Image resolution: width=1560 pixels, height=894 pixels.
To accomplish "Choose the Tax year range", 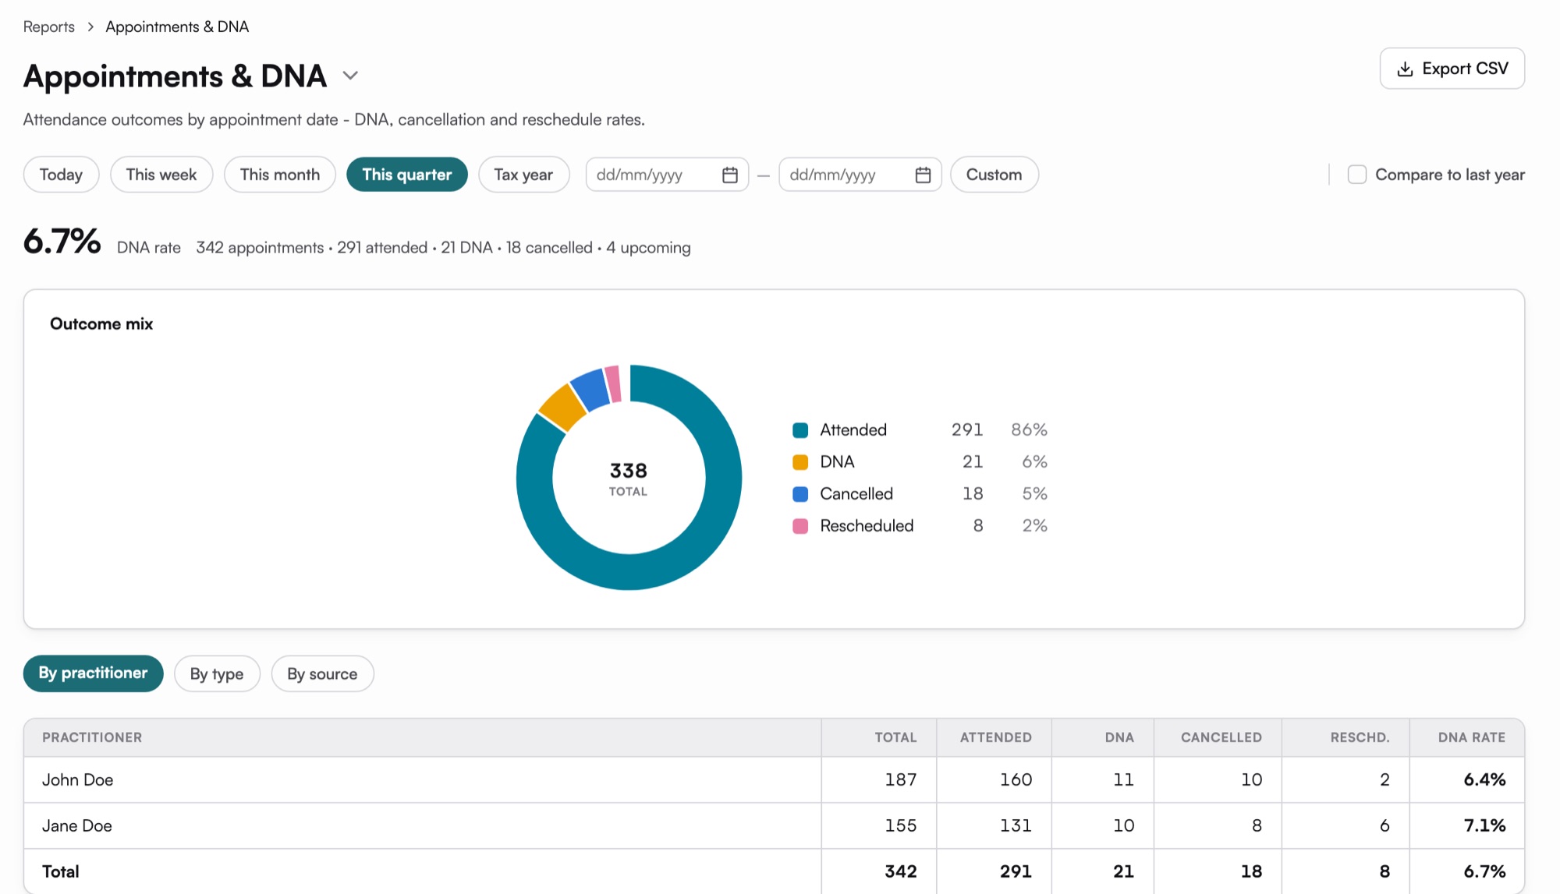I will click(523, 175).
